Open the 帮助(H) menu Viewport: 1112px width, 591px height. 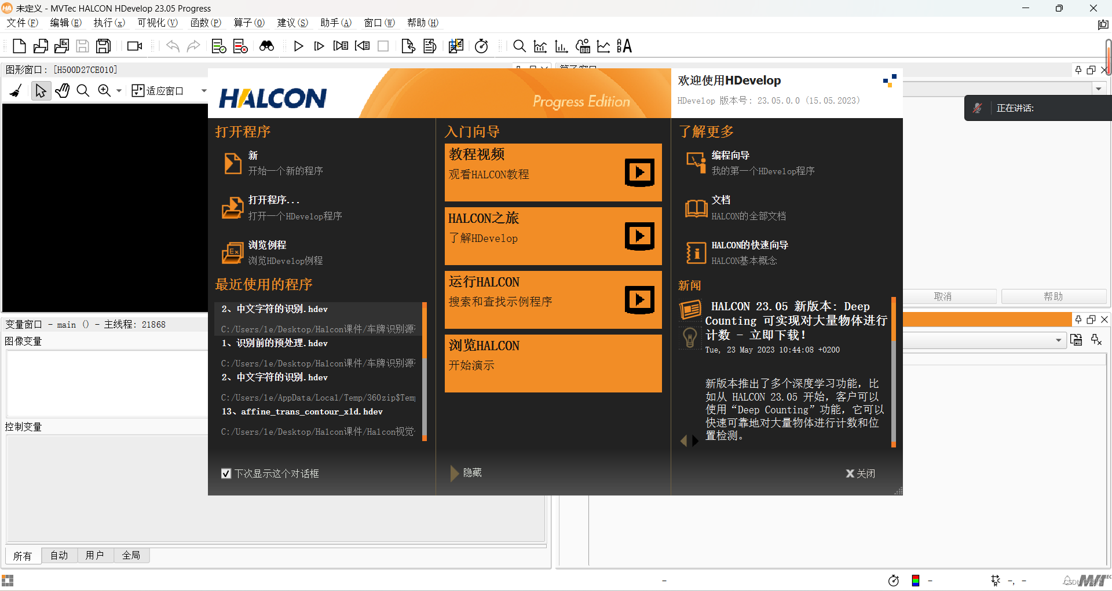point(423,23)
